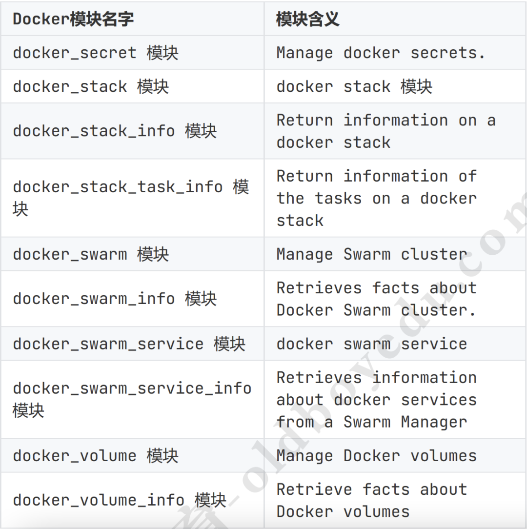Select the docker_stack_task_info 模块 cell
Image resolution: width=527 pixels, height=529 pixels.
(x=131, y=197)
